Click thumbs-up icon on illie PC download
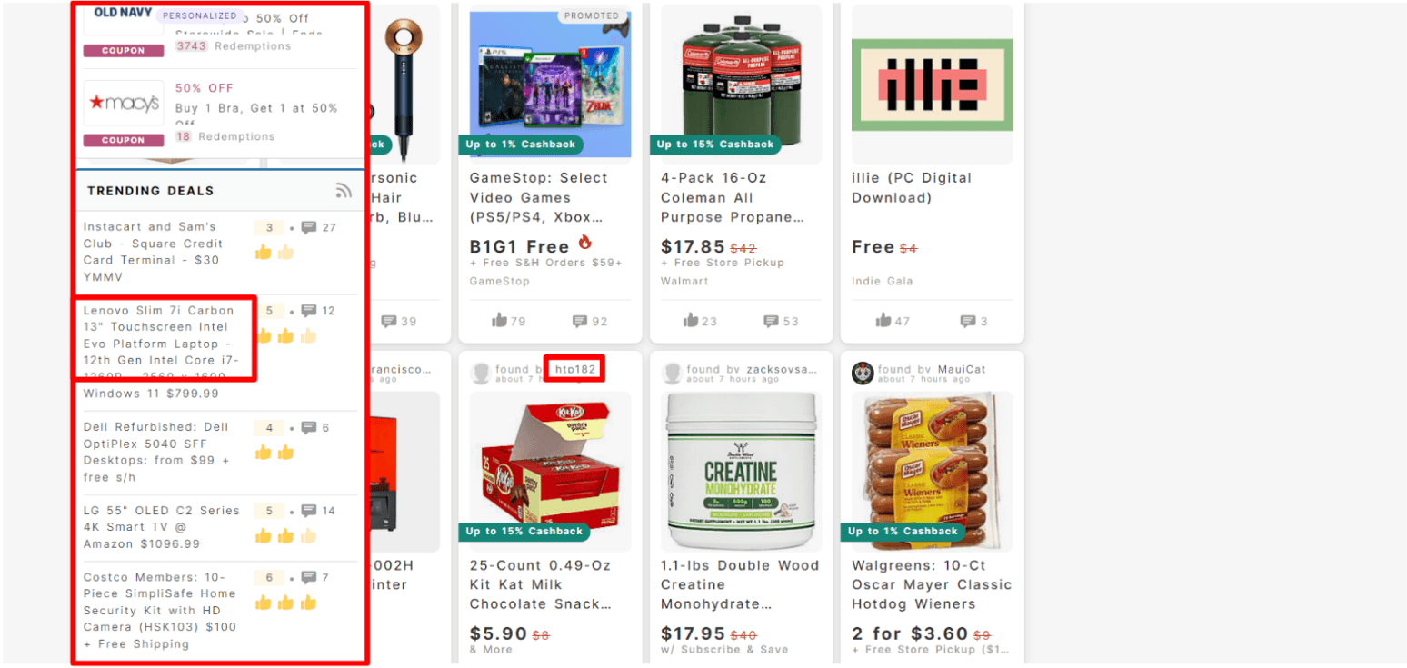The height and width of the screenshot is (668, 1407). (883, 320)
